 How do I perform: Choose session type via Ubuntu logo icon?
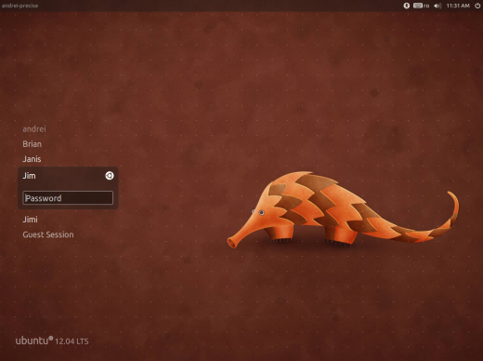point(110,176)
